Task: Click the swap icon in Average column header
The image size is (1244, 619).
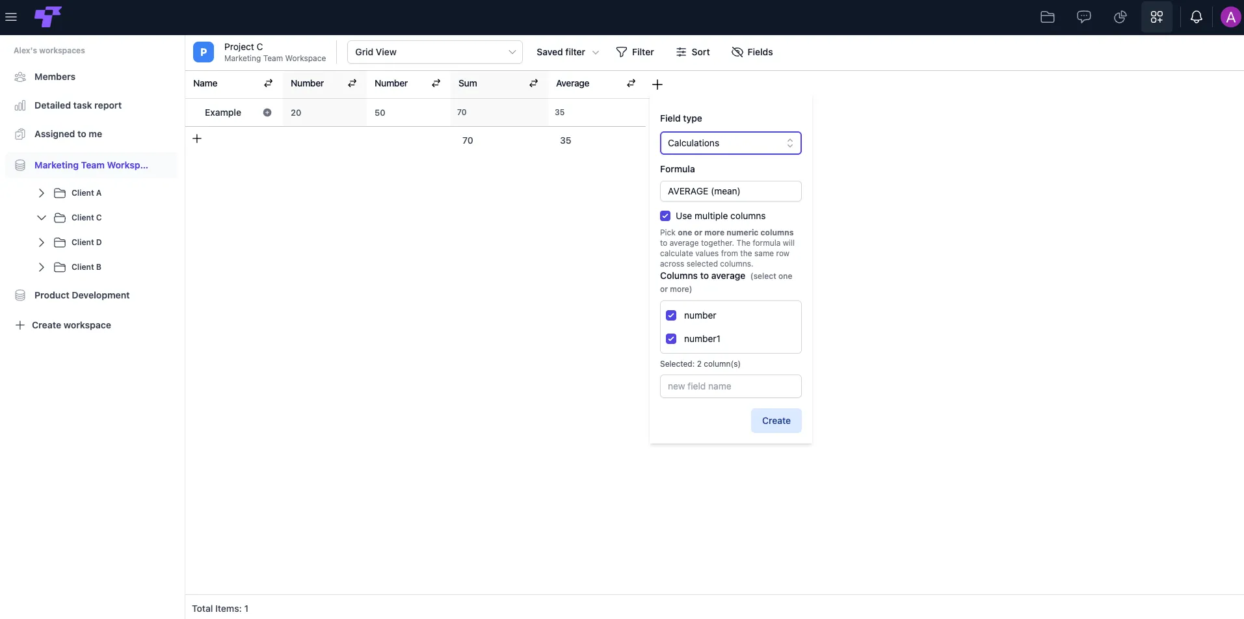Action: tap(631, 83)
